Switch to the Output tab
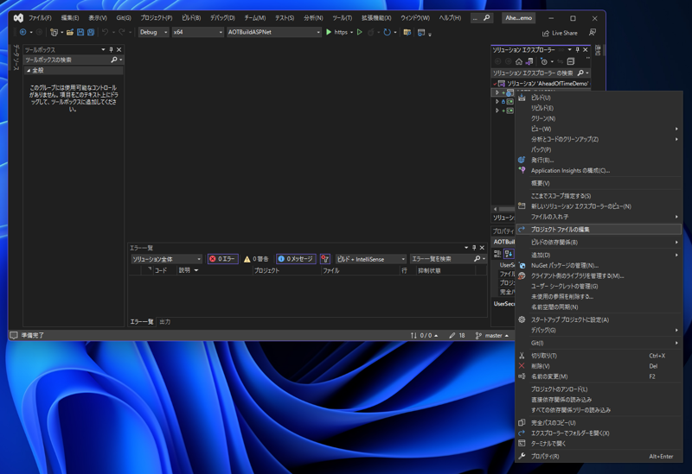The width and height of the screenshot is (692, 474). [x=165, y=322]
